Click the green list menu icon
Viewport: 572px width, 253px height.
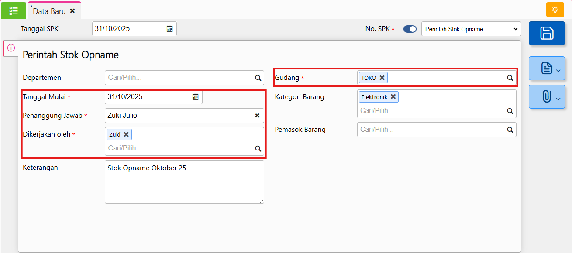14,10
